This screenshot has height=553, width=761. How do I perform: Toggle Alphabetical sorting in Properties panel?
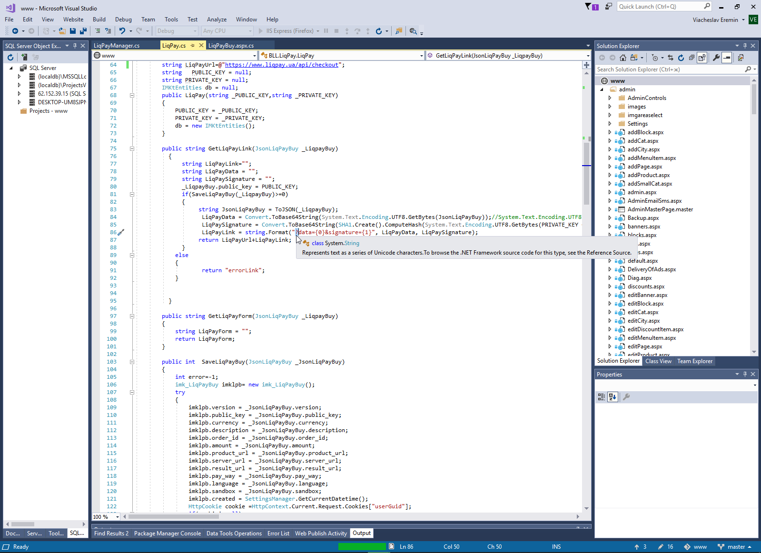pos(613,397)
